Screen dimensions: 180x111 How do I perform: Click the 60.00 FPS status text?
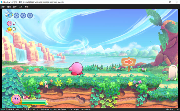tap(51, 109)
